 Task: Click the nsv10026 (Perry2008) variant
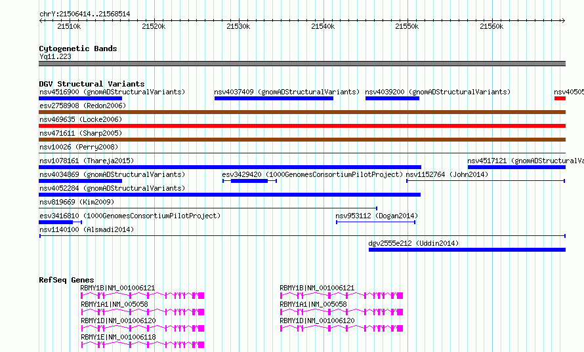(302, 153)
